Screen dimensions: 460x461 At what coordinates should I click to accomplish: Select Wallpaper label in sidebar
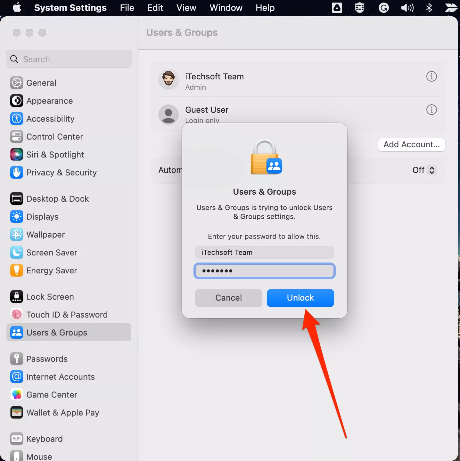pyautogui.click(x=45, y=235)
